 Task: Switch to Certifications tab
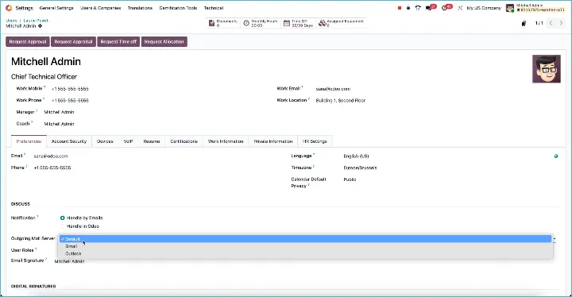click(184, 141)
